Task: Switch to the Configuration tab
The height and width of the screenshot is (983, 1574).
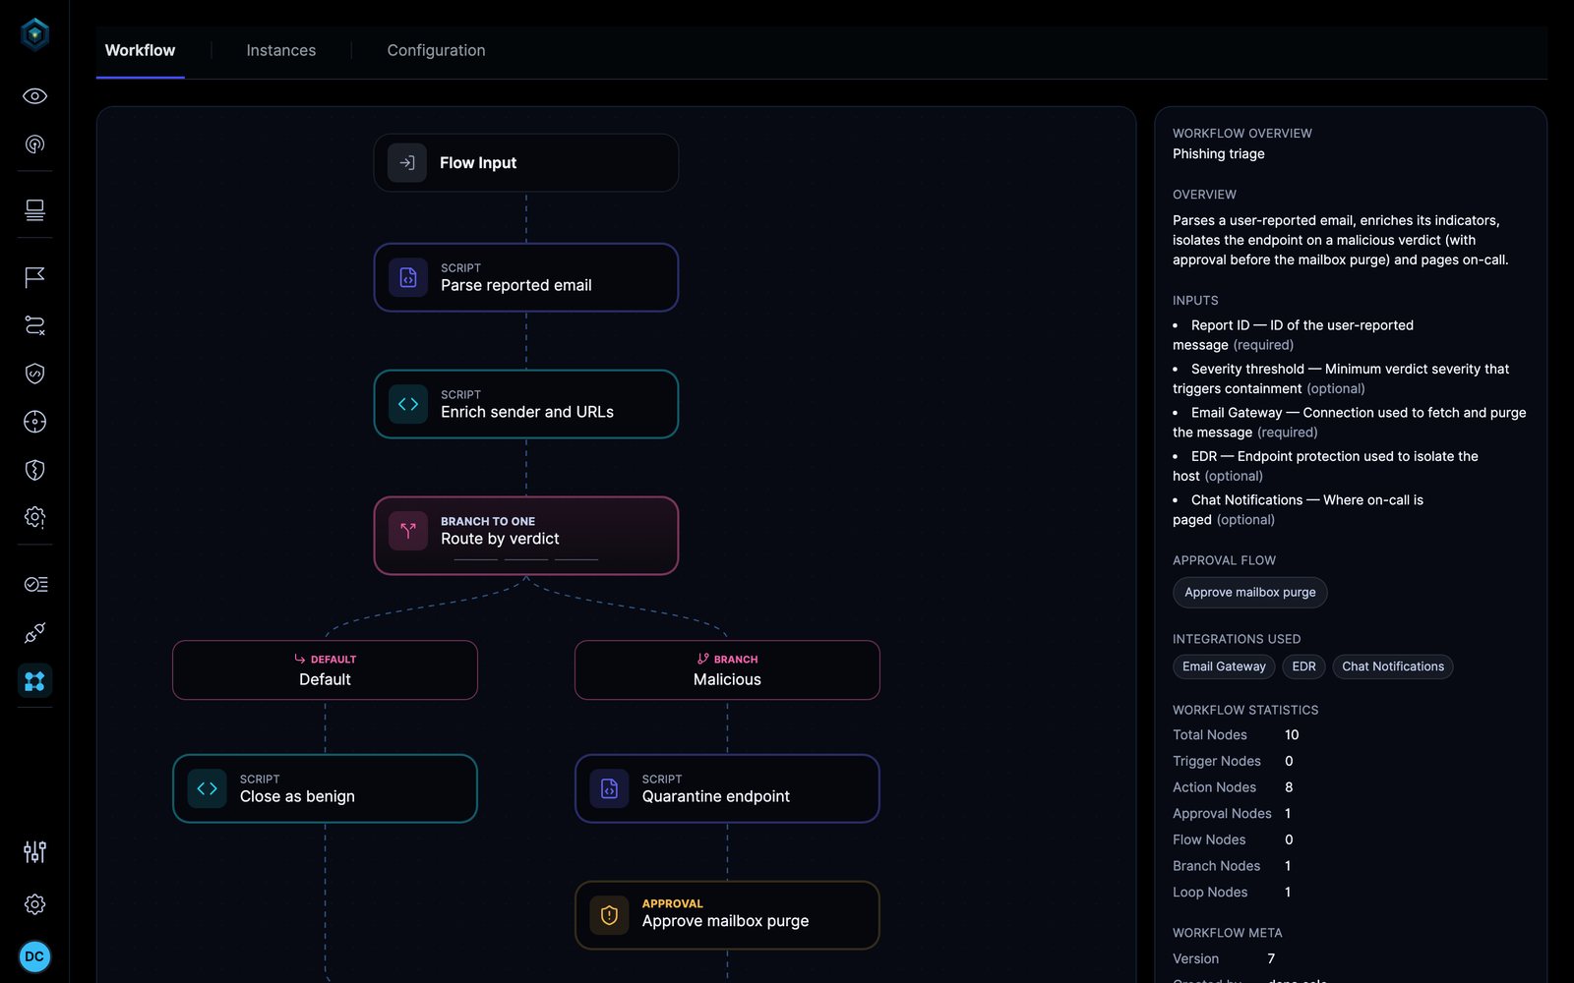Action: point(436,50)
